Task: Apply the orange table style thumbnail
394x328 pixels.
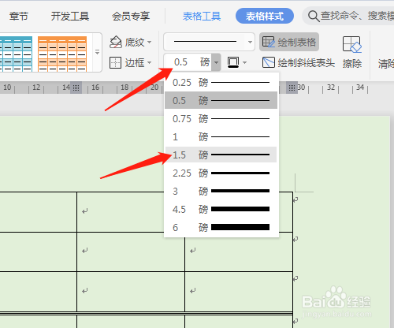Action: (x=62, y=54)
